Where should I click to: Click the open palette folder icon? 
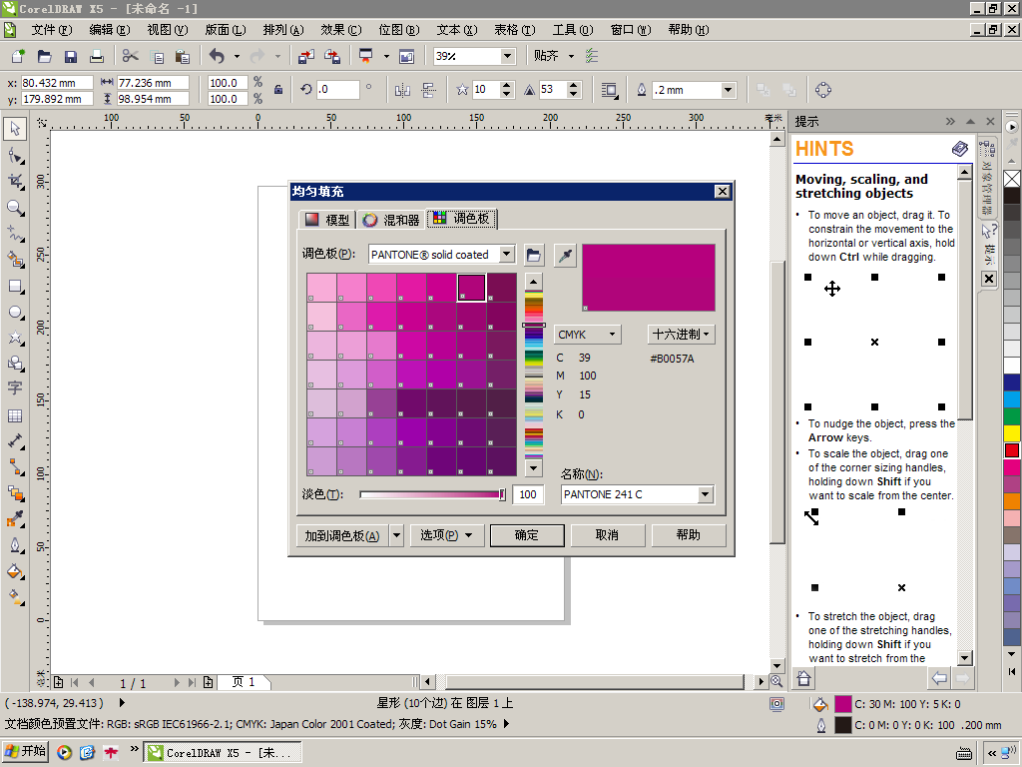tap(533, 255)
